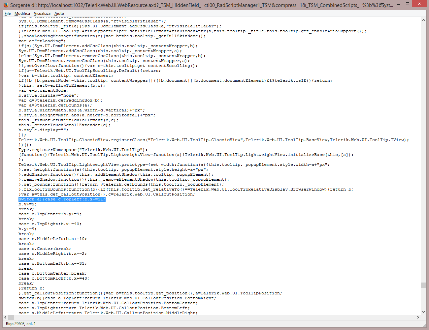Click the horizontal scrollbar thumb
This screenshot has width=429, height=330.
11,317
